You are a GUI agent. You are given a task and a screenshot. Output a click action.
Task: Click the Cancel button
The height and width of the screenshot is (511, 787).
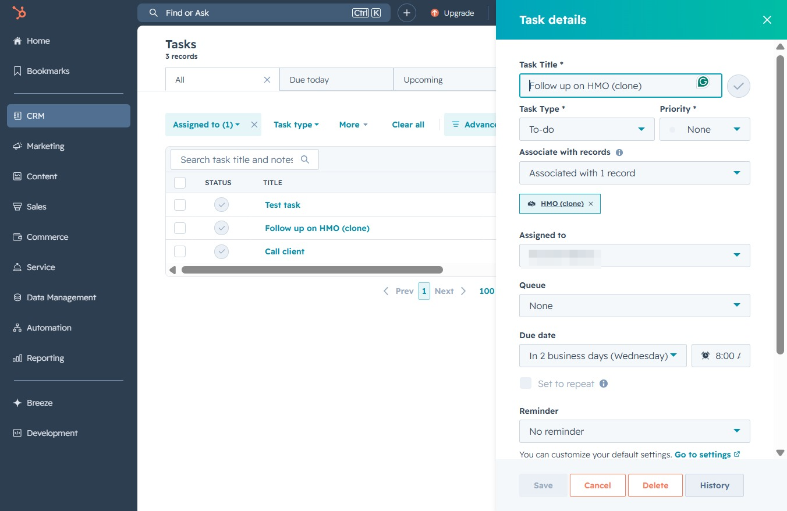pos(598,485)
